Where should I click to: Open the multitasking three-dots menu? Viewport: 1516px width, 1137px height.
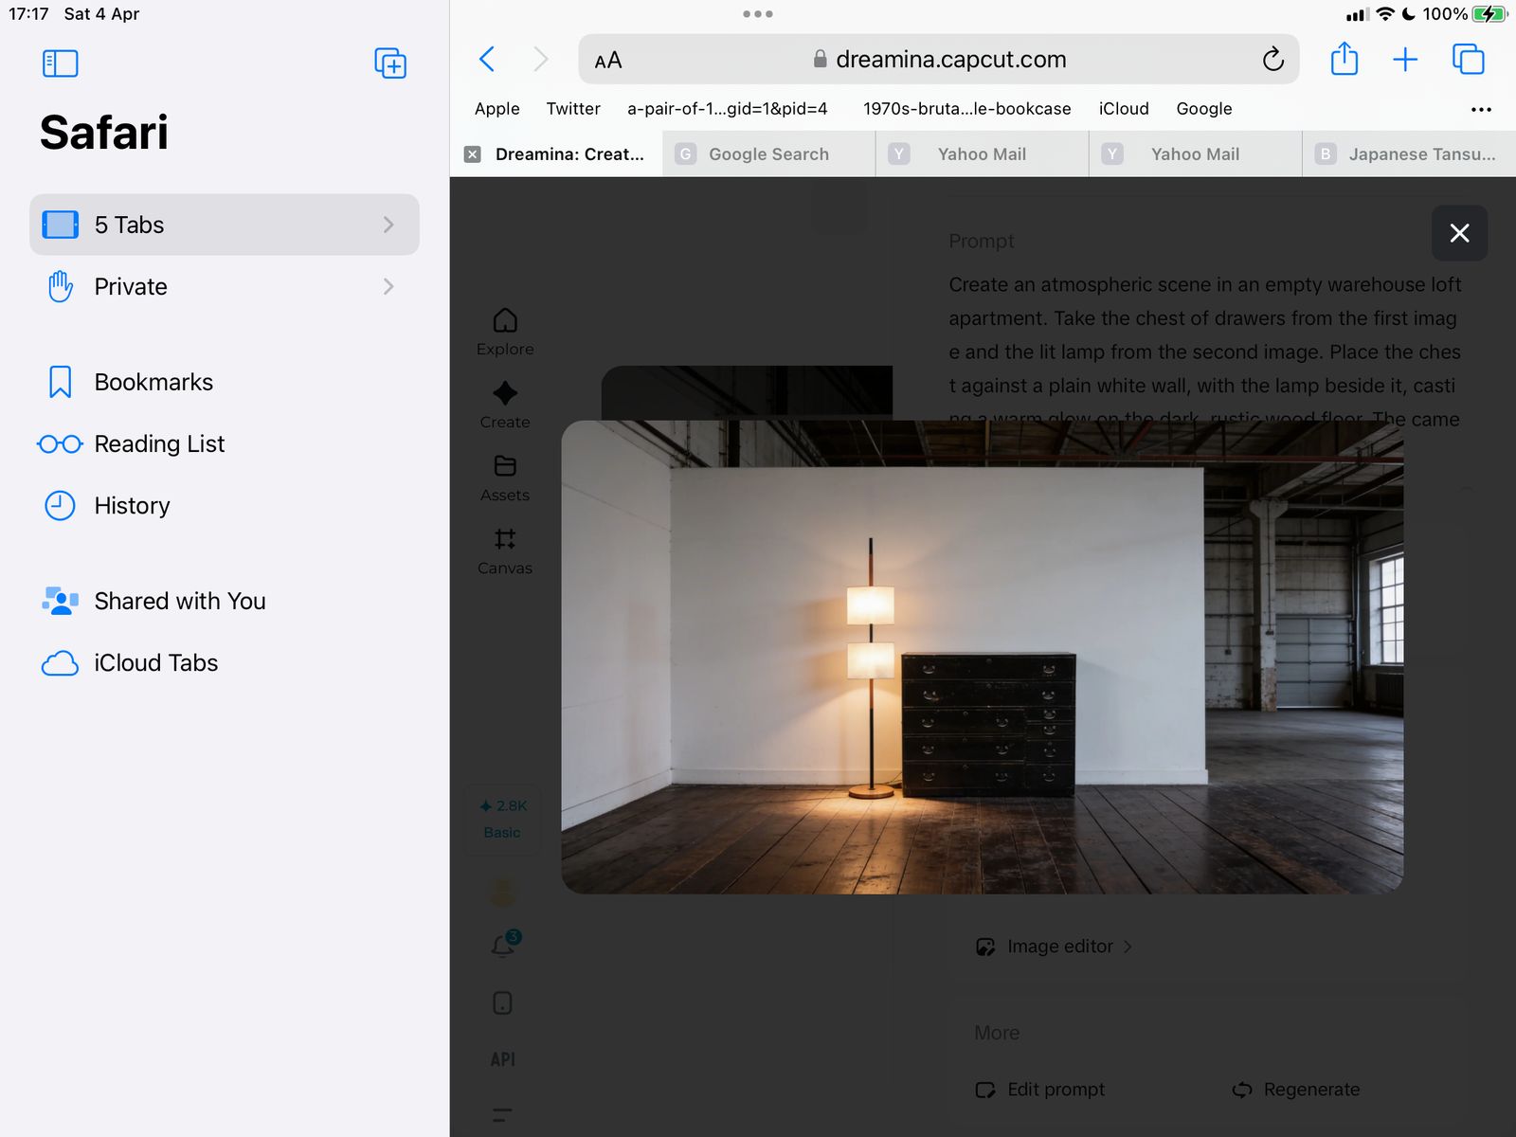758,14
